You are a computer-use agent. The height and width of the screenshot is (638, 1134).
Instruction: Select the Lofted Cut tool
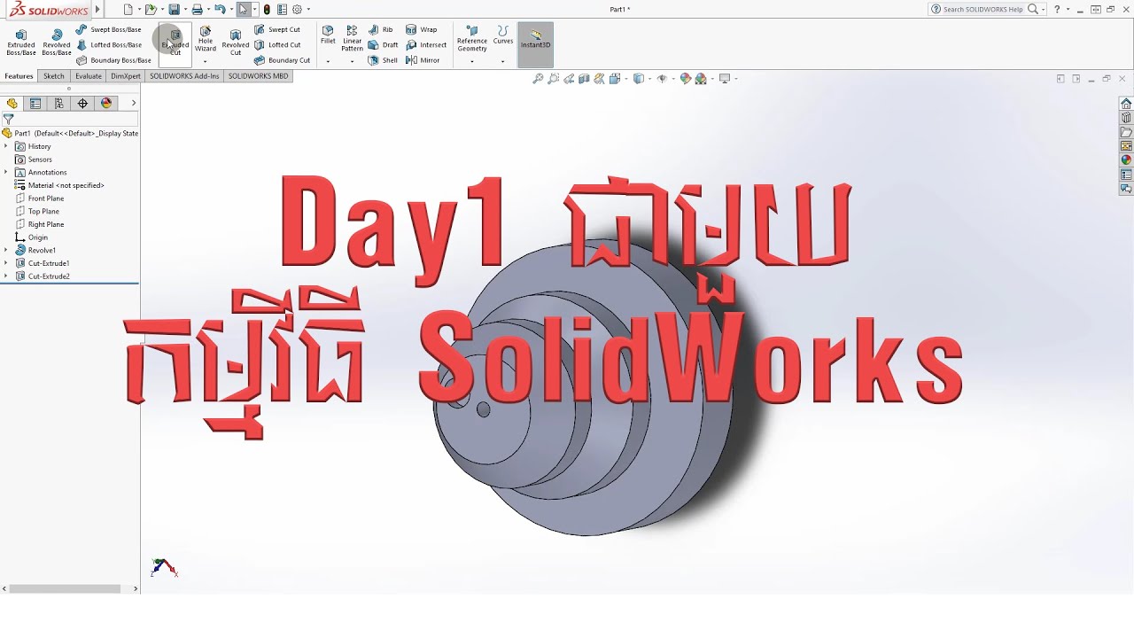(277, 44)
